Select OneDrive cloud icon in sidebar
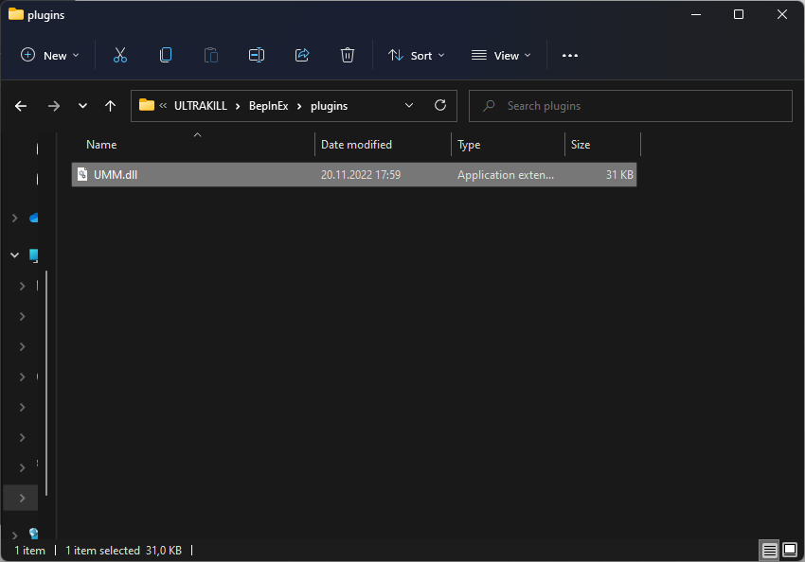The image size is (805, 562). click(x=34, y=219)
